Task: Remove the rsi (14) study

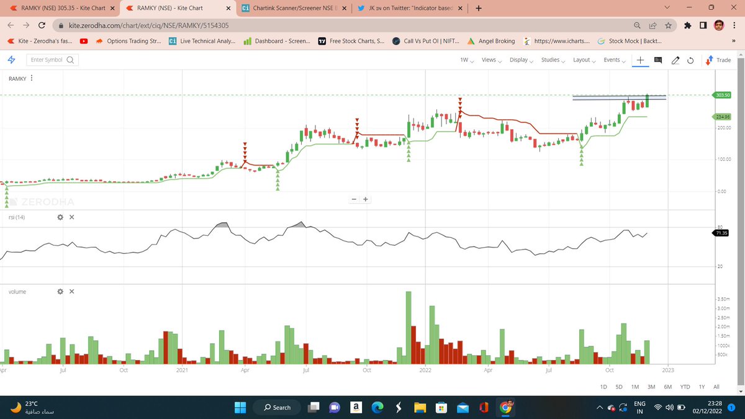Action: (71, 217)
